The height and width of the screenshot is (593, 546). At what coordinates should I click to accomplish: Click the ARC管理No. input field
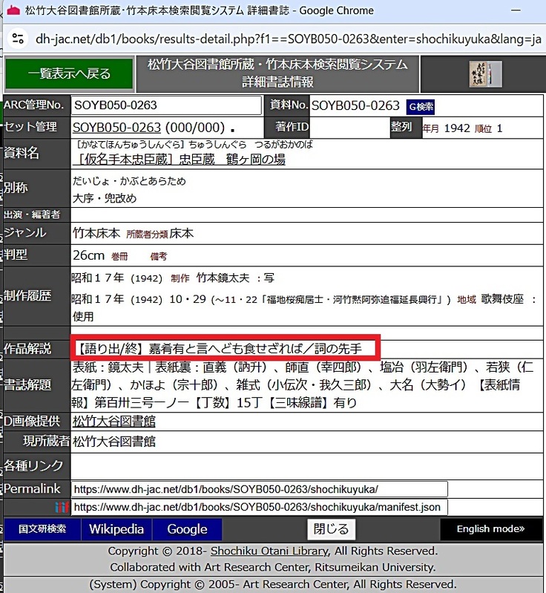(x=166, y=105)
